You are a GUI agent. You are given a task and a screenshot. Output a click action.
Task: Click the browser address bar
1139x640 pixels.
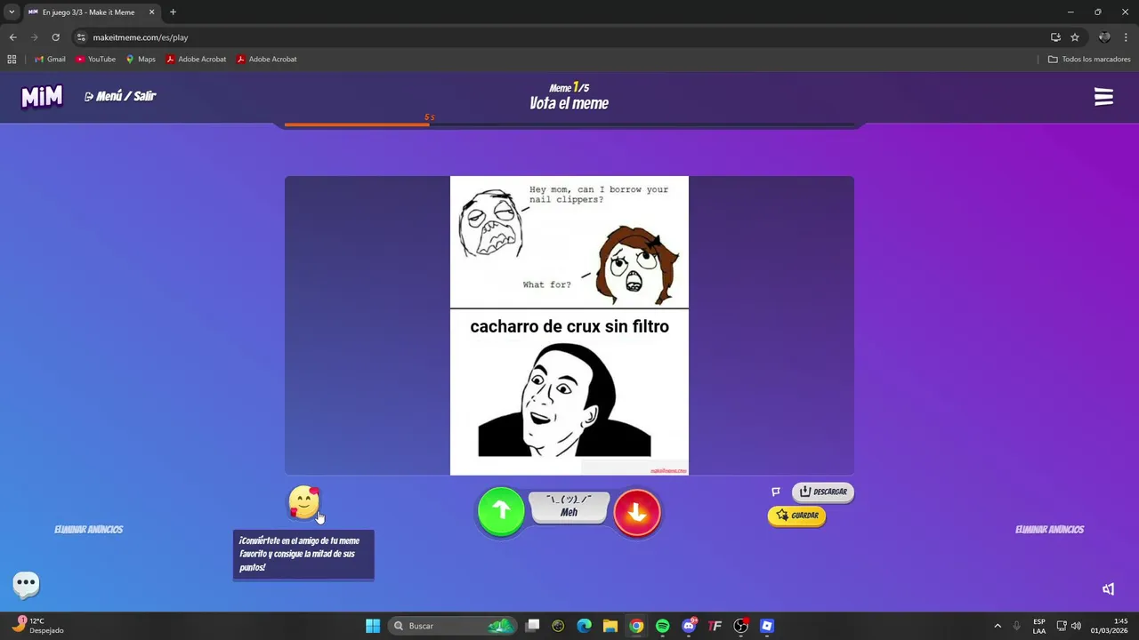569,37
